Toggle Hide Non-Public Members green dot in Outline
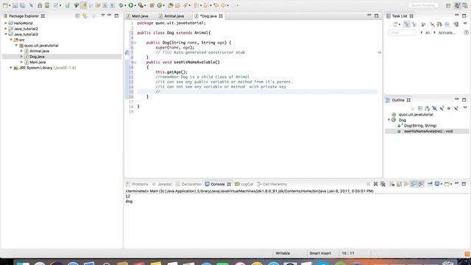471x265 pixels. point(449,108)
